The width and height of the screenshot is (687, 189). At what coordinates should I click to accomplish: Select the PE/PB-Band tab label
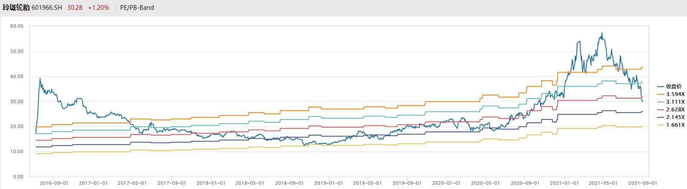click(137, 8)
